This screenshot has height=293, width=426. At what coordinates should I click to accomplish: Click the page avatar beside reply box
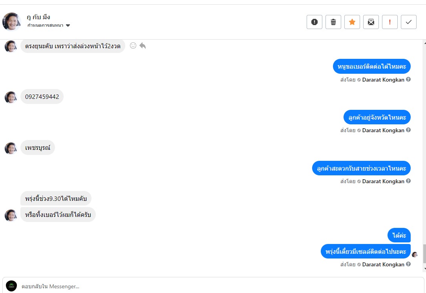point(11,286)
